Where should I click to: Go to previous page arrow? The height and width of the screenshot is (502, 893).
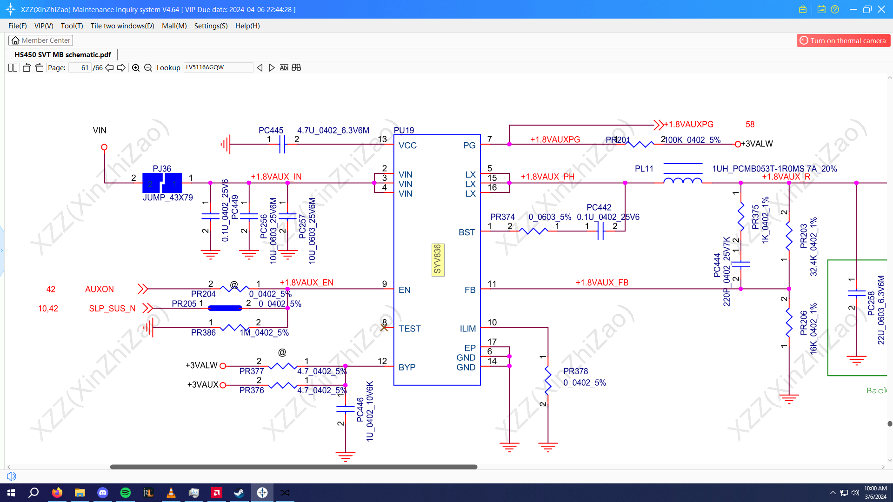(109, 68)
